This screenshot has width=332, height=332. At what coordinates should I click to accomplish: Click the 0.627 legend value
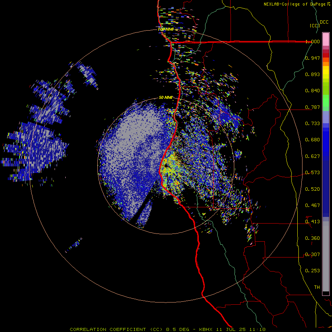[312, 156]
